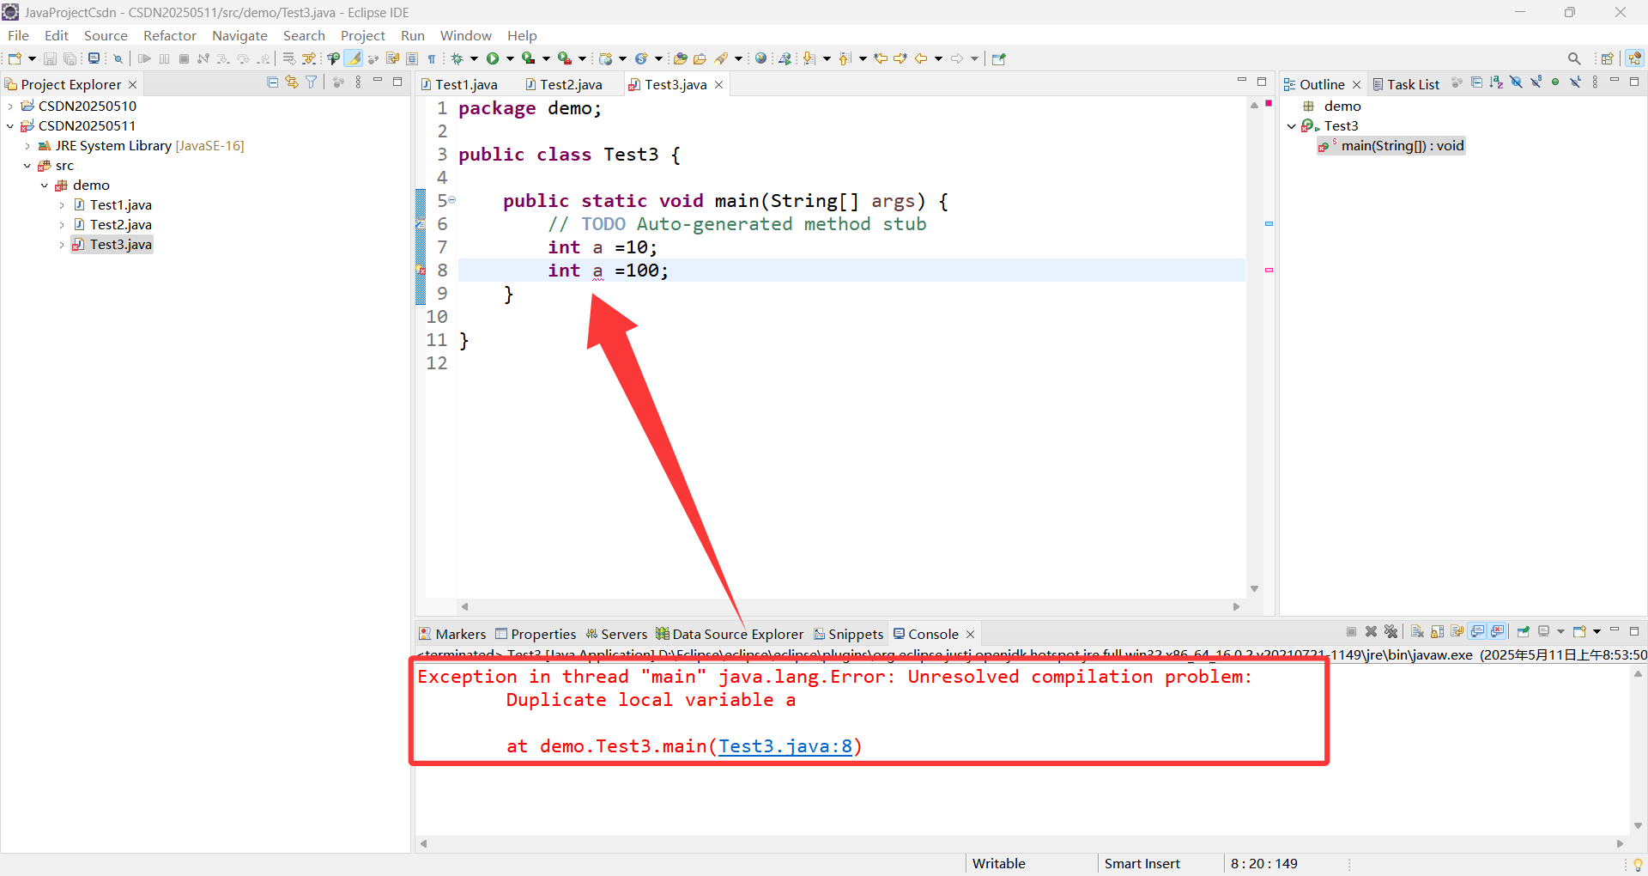The height and width of the screenshot is (876, 1648).
Task: Open the Run button dropdown arrow
Action: click(510, 58)
